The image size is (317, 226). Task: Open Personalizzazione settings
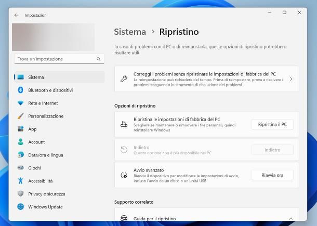59,116
